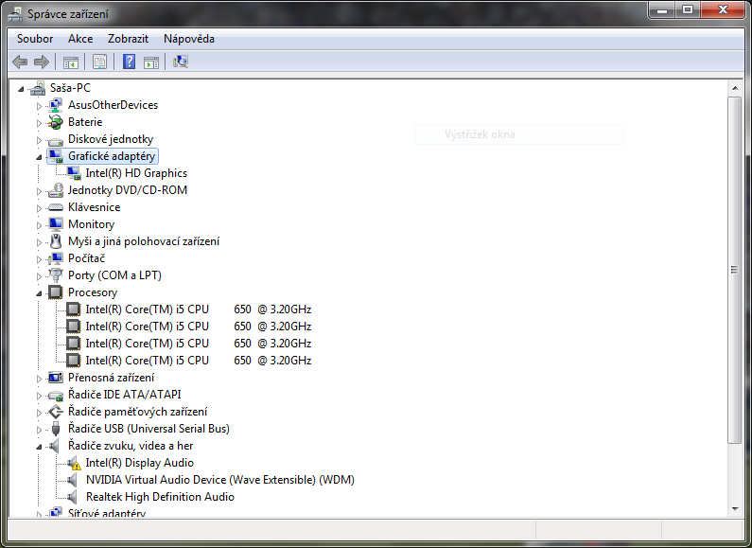
Task: Click the action pane toolbar icon
Action: coord(151,62)
